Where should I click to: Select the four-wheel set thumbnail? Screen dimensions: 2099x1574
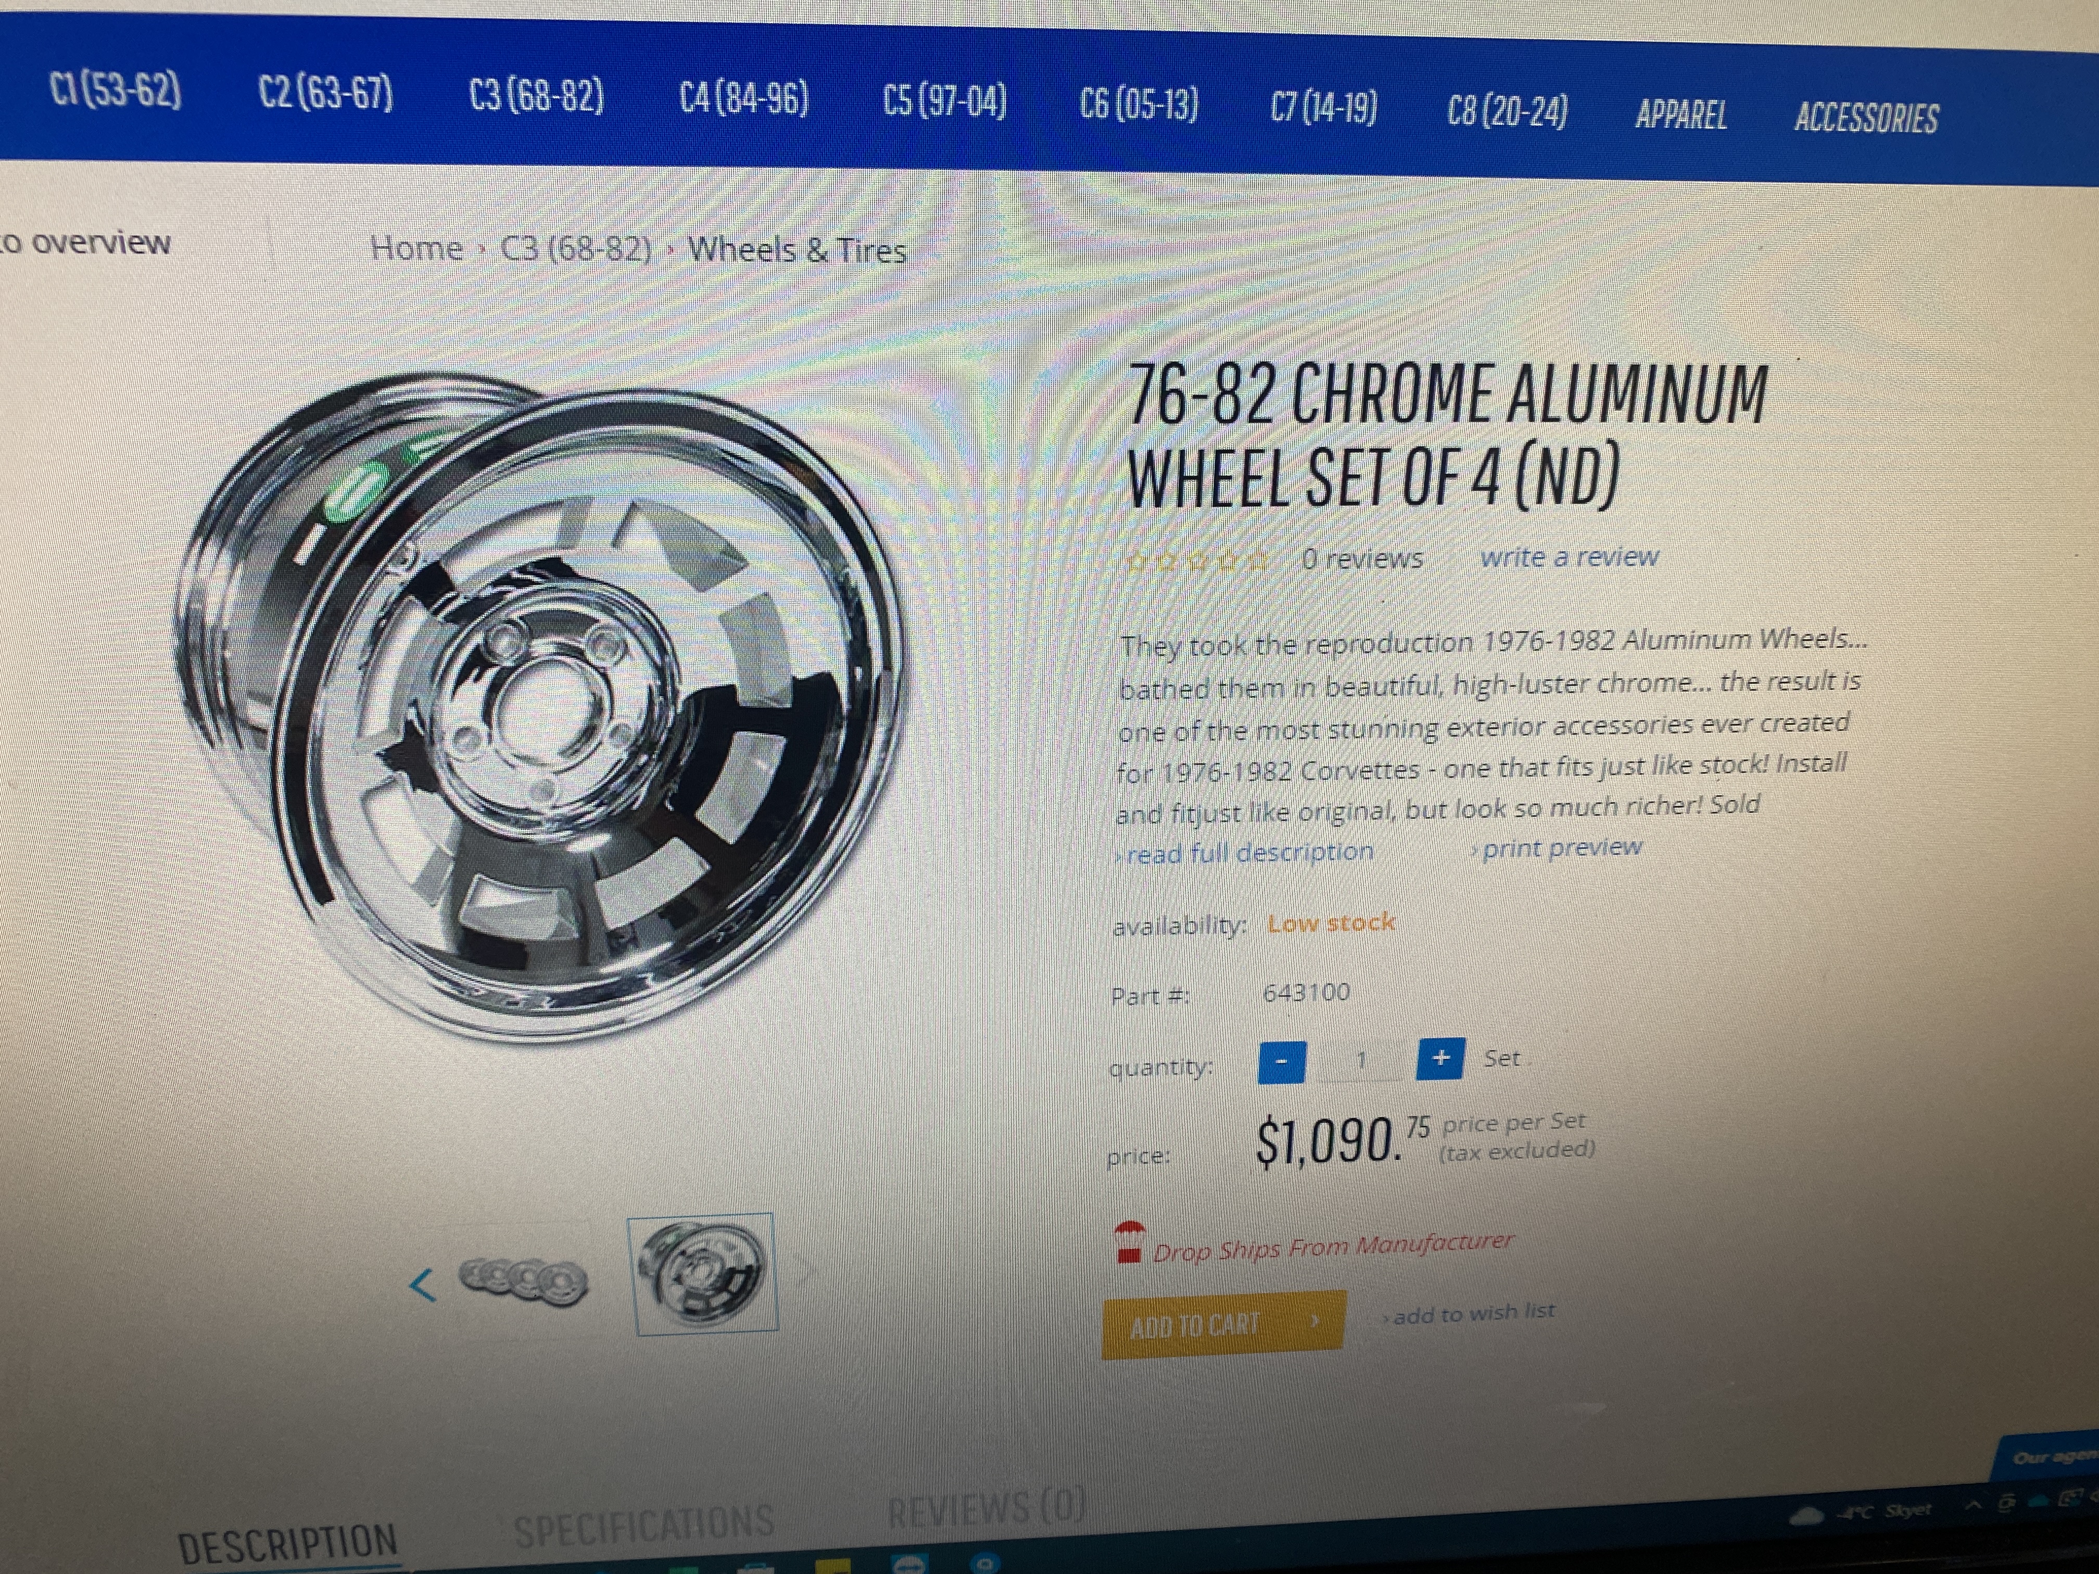point(523,1281)
